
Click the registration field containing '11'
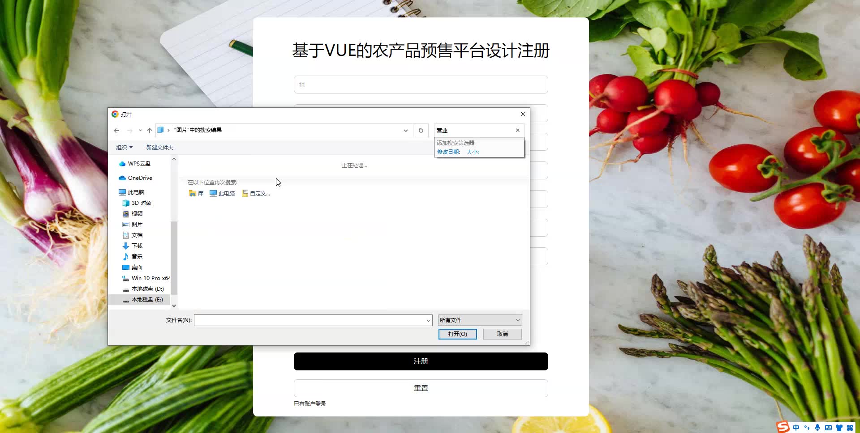(x=421, y=85)
